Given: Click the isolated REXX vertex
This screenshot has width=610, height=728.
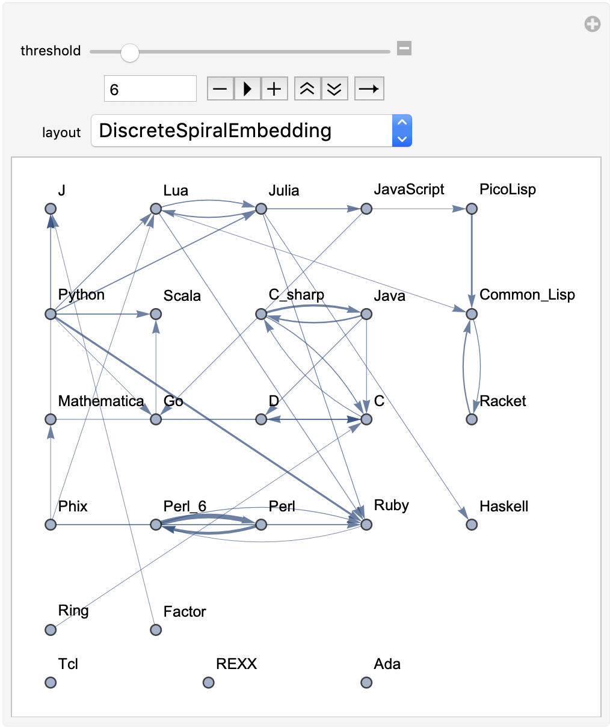Looking at the screenshot, I should [x=208, y=683].
